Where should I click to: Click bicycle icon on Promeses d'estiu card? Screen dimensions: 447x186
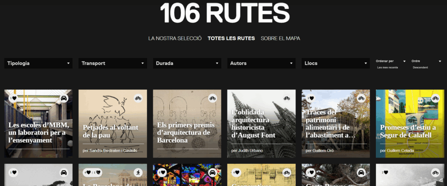coord(435,98)
